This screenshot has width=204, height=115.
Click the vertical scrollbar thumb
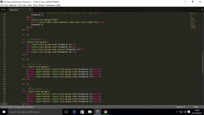point(203,63)
